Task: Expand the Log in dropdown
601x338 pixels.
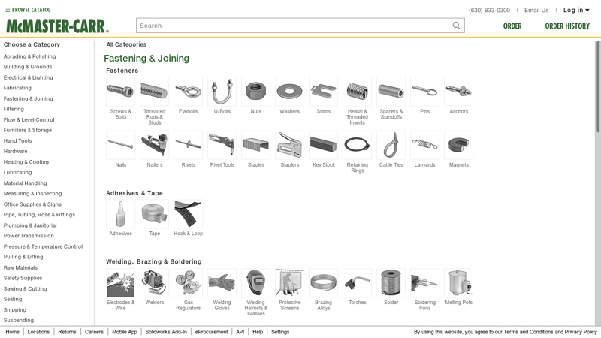Action: 576,10
